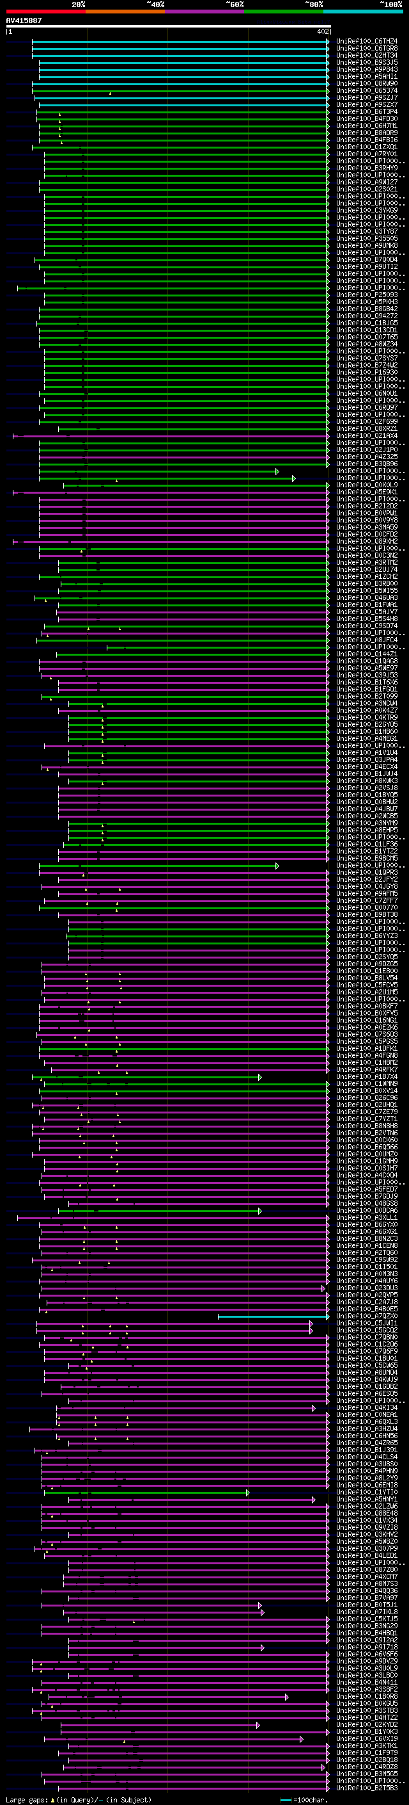
Task: Open hit UniRef100_B9S3J5
Action: [366, 62]
